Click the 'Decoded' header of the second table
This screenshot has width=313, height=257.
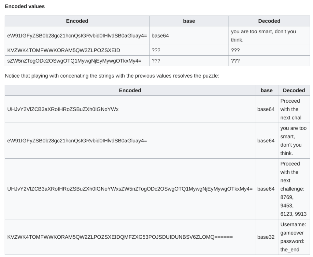coord(294,90)
